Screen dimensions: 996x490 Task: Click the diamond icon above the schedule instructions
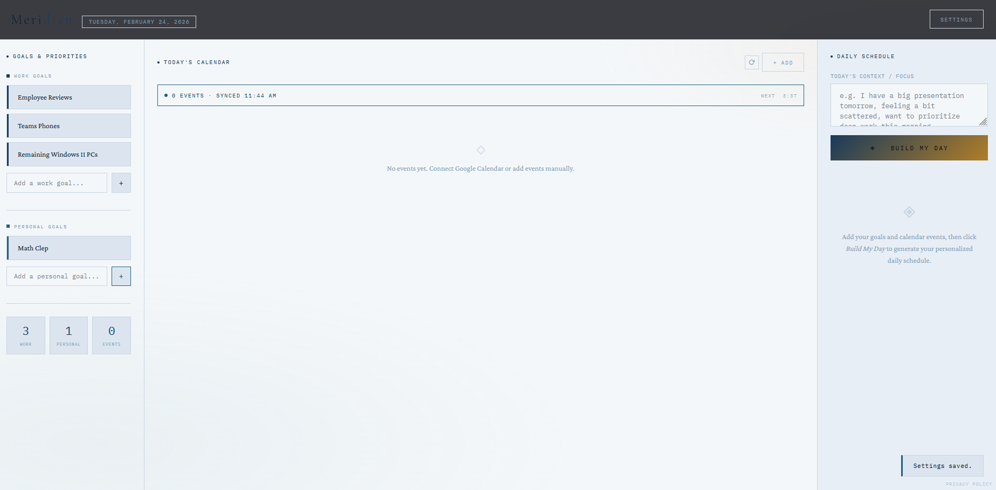click(x=909, y=212)
